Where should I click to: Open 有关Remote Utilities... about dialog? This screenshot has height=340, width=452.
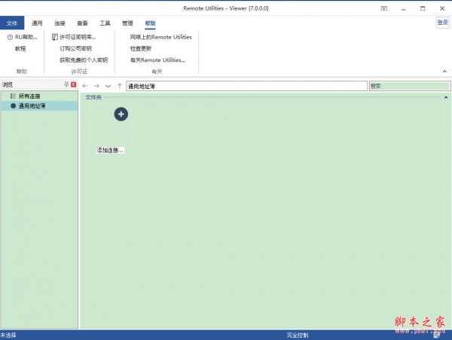(x=157, y=60)
